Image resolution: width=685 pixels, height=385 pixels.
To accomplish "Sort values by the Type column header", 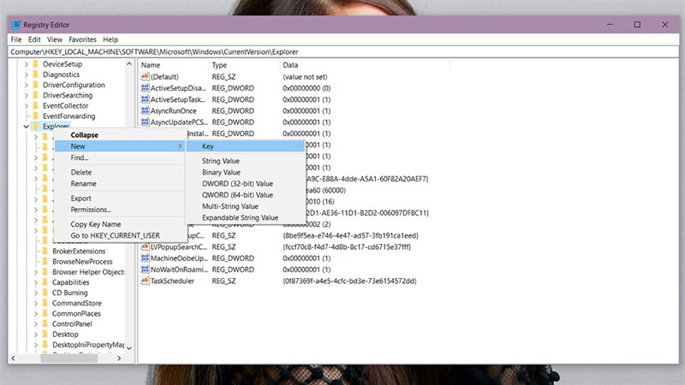I will pos(244,65).
